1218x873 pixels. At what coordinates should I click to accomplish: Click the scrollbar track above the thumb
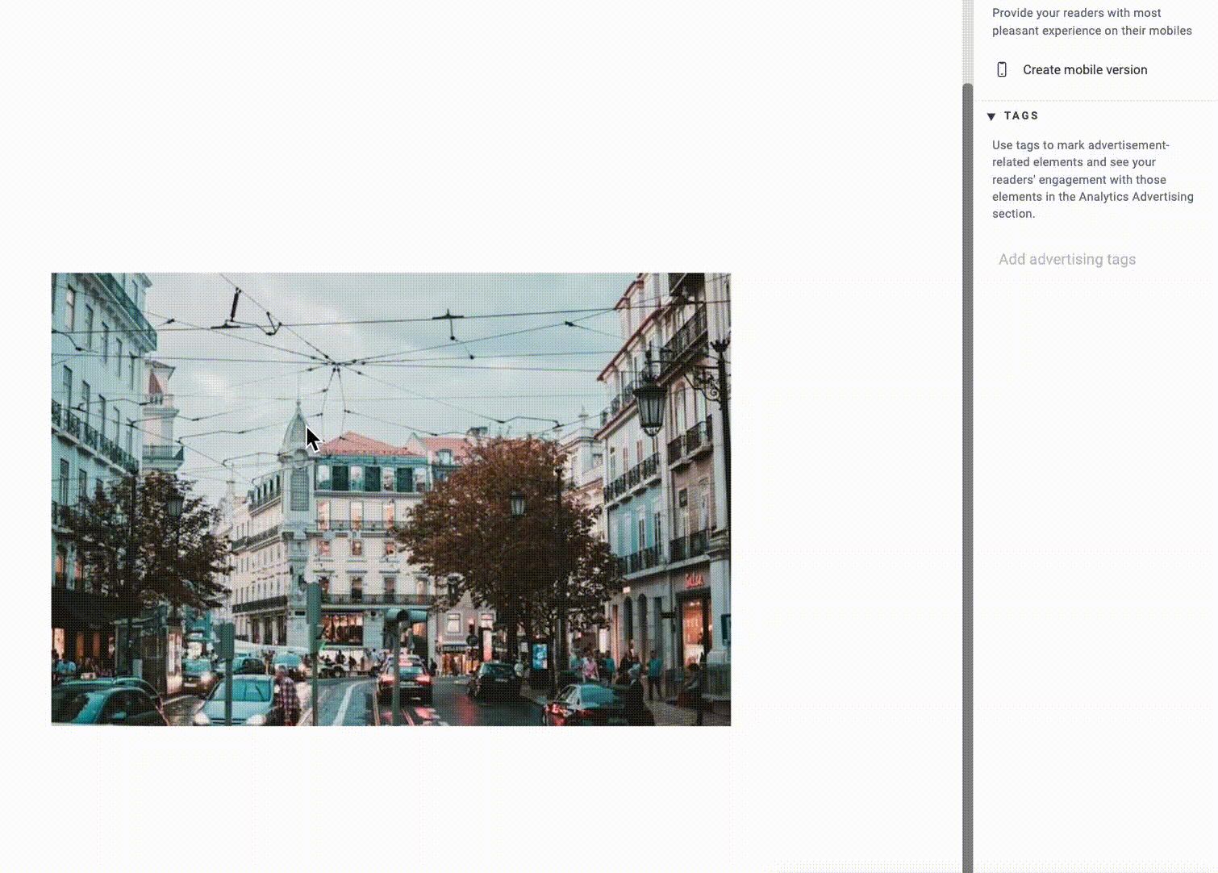967,40
